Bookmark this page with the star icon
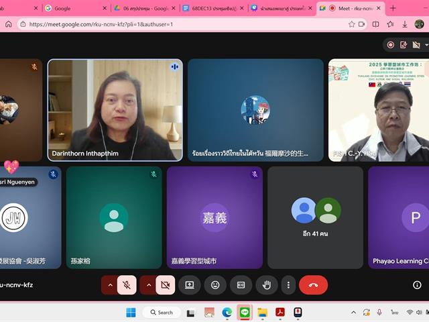The height and width of the screenshot is (322, 429). pyautogui.click(x=351, y=24)
